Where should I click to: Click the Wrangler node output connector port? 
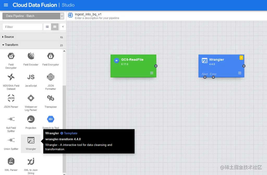coord(244,66)
